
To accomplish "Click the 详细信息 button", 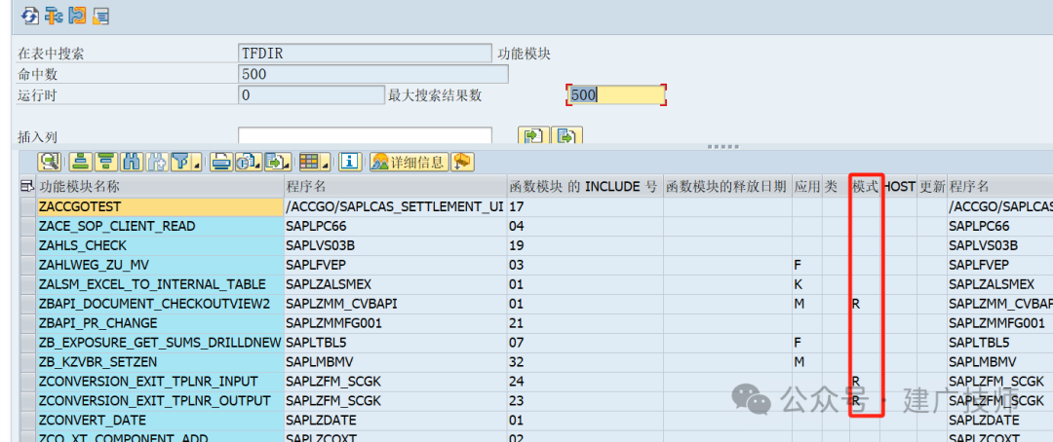I will point(409,161).
